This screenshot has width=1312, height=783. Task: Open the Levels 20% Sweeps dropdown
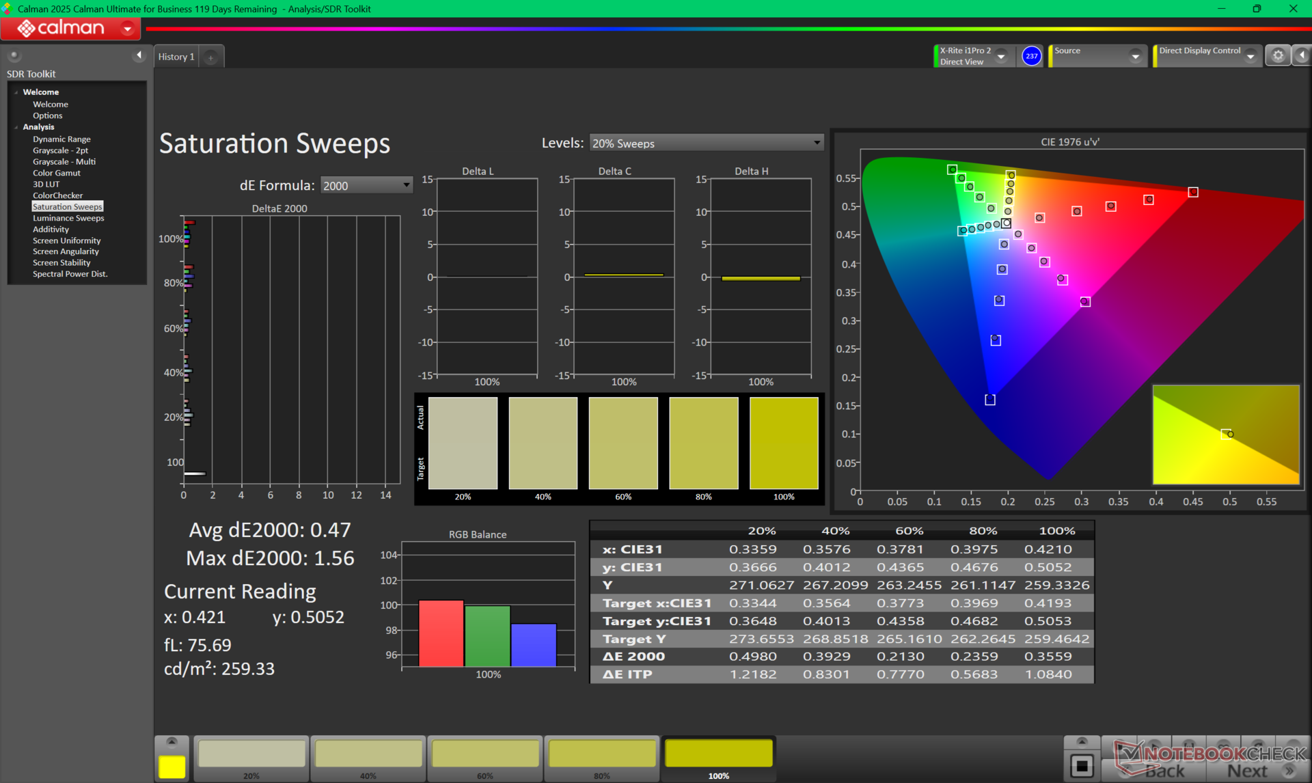pos(706,143)
